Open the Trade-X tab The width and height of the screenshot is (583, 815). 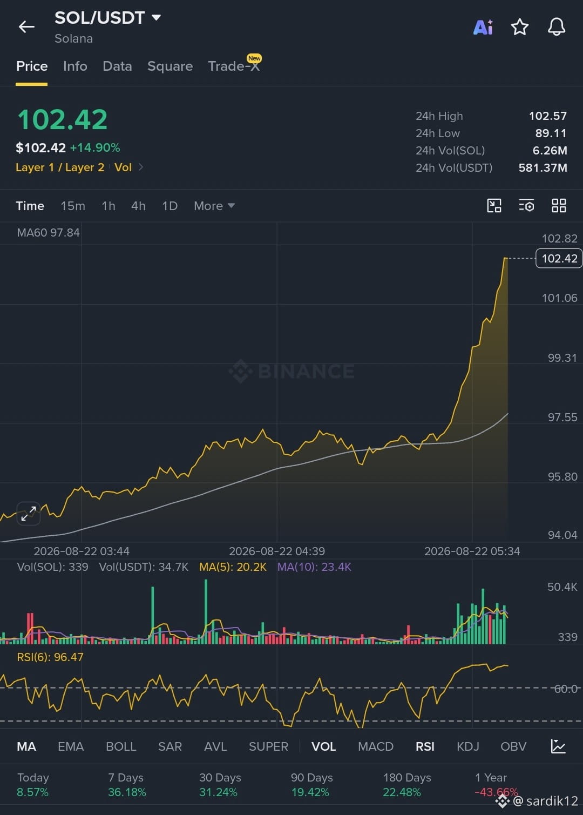click(234, 66)
